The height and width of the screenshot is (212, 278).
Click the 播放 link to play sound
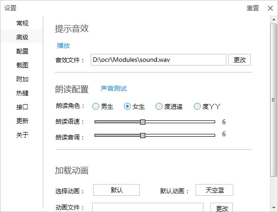coord(63,46)
